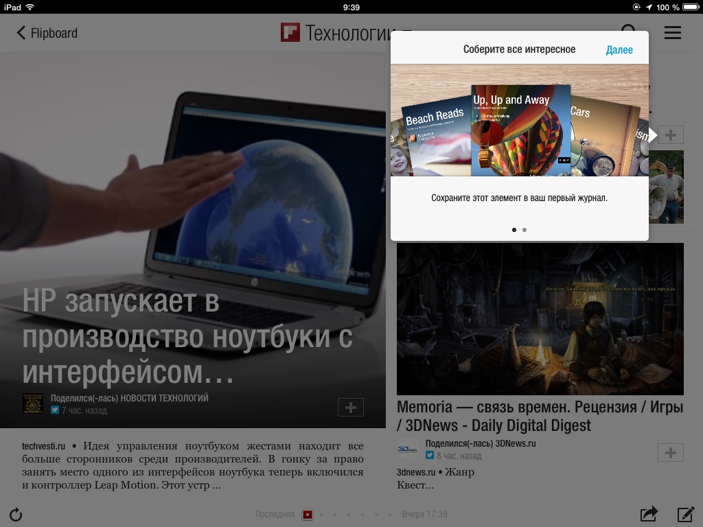Image resolution: width=703 pixels, height=527 pixels.
Task: Tap the red current-page marker
Action: [x=308, y=515]
